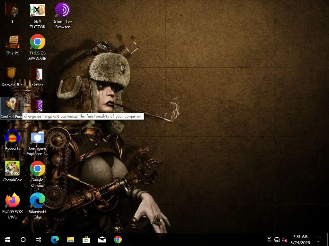Select the Configure Explorer folder shortcut

(x=37, y=143)
